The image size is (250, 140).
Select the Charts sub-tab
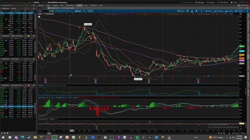pyautogui.click(x=42, y=8)
